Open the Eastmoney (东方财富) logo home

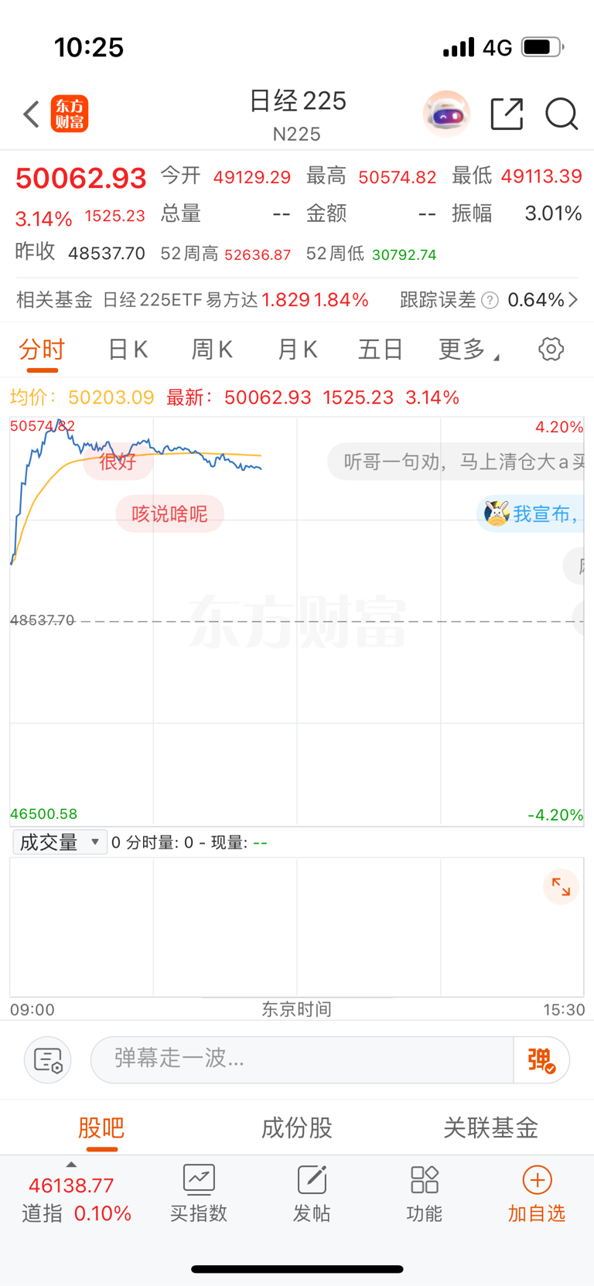point(70,114)
